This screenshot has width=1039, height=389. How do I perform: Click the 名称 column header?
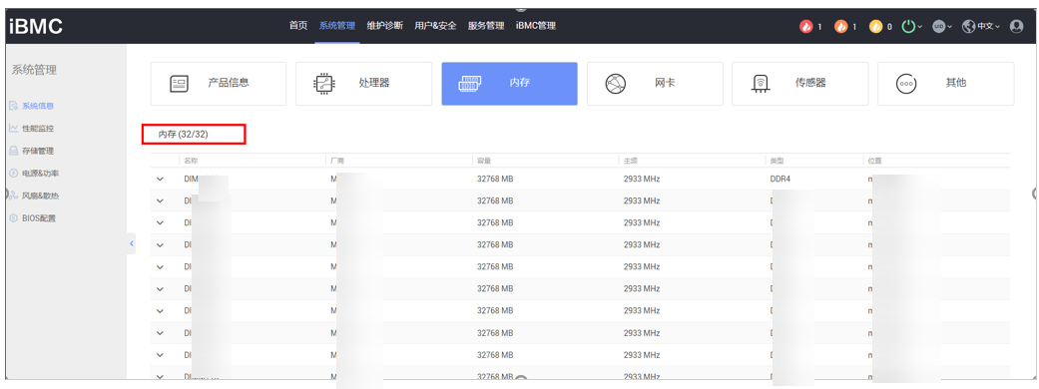click(x=191, y=161)
